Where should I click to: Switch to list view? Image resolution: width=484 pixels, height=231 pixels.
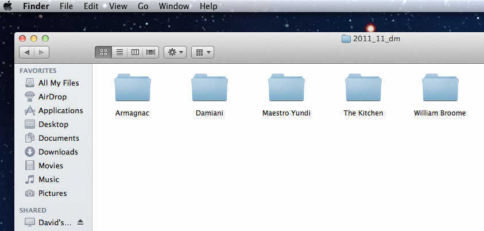pos(119,52)
